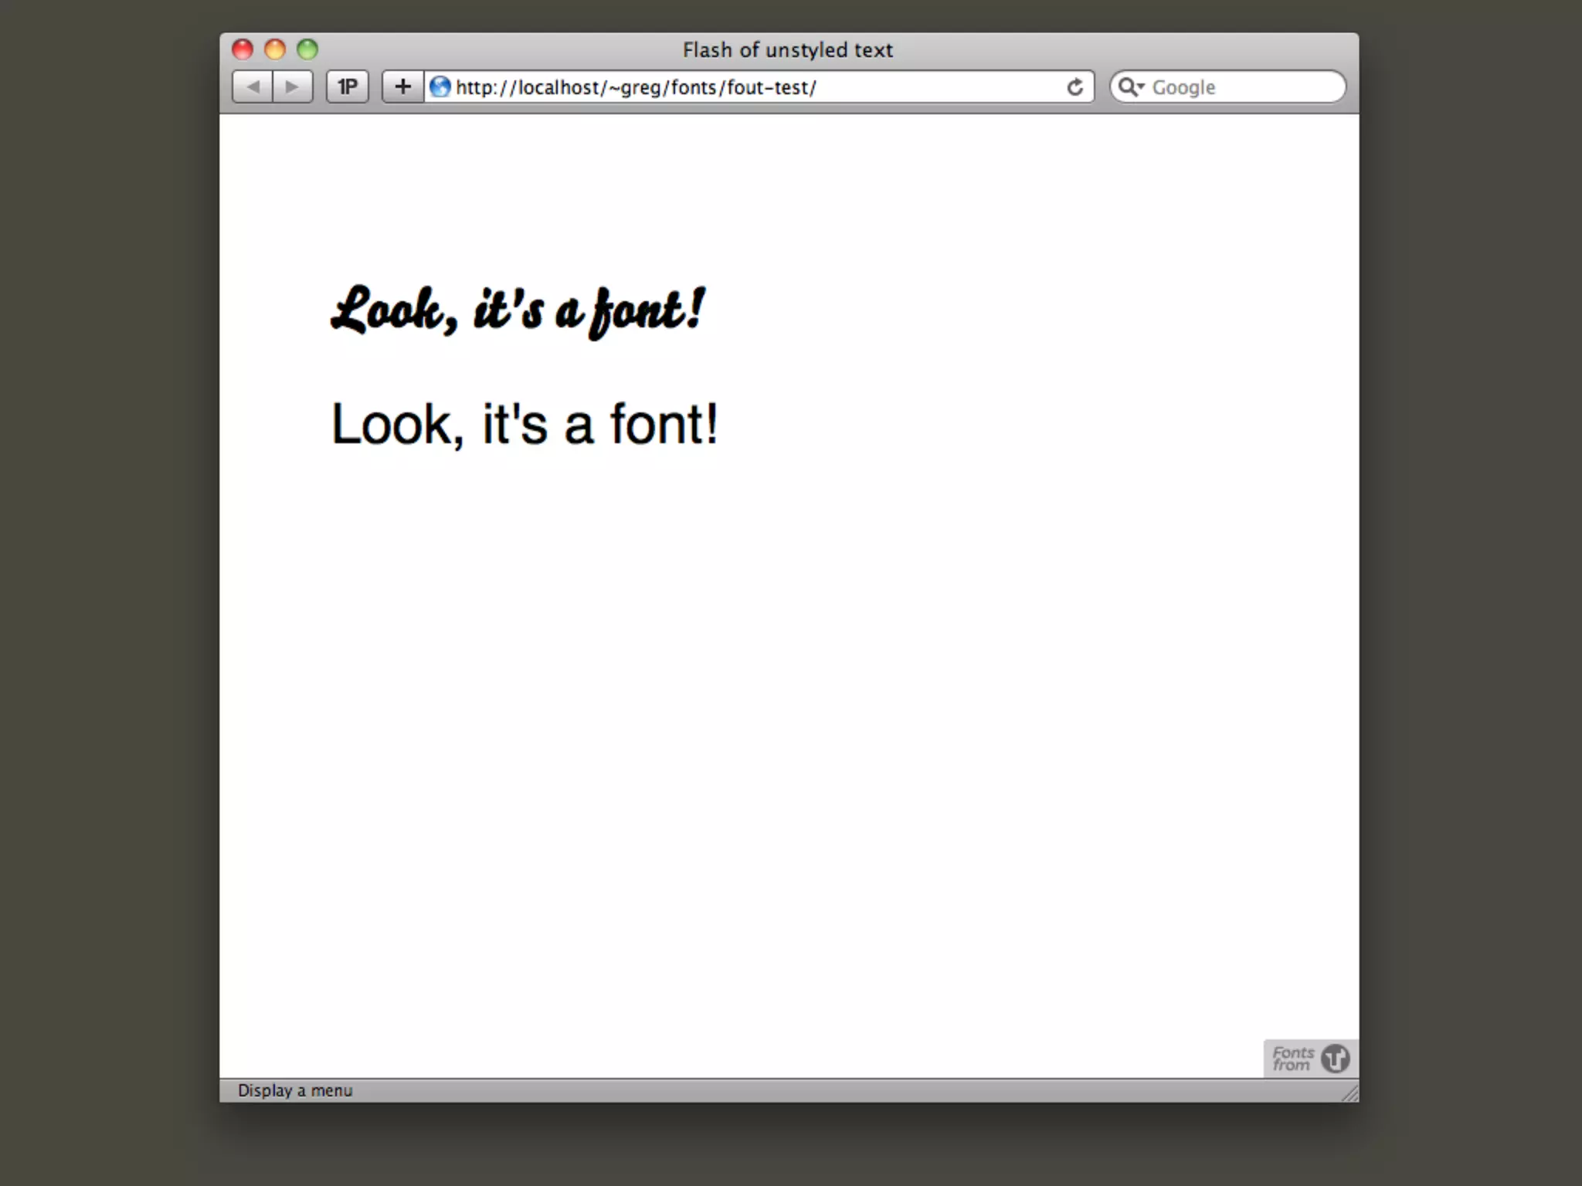The width and height of the screenshot is (1582, 1186).
Task: Focus the Google search field
Action: (x=1244, y=87)
